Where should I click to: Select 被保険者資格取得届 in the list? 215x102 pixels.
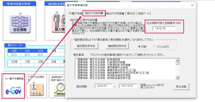104,75
